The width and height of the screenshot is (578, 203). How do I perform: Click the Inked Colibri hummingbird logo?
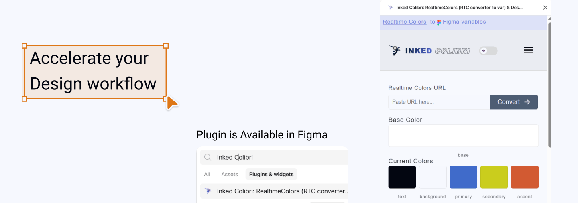tap(395, 51)
